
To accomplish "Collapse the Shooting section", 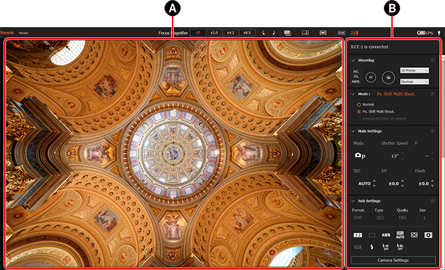I will pos(353,60).
